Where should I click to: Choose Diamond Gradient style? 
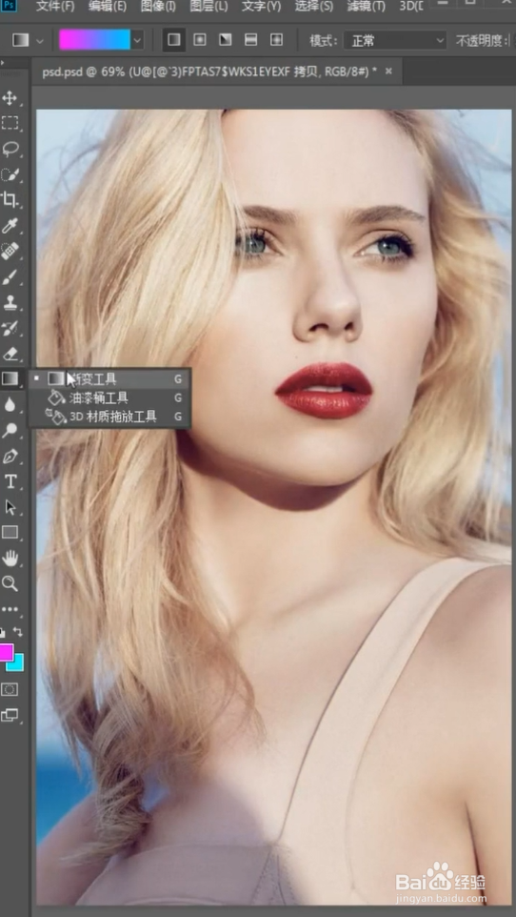[x=276, y=40]
